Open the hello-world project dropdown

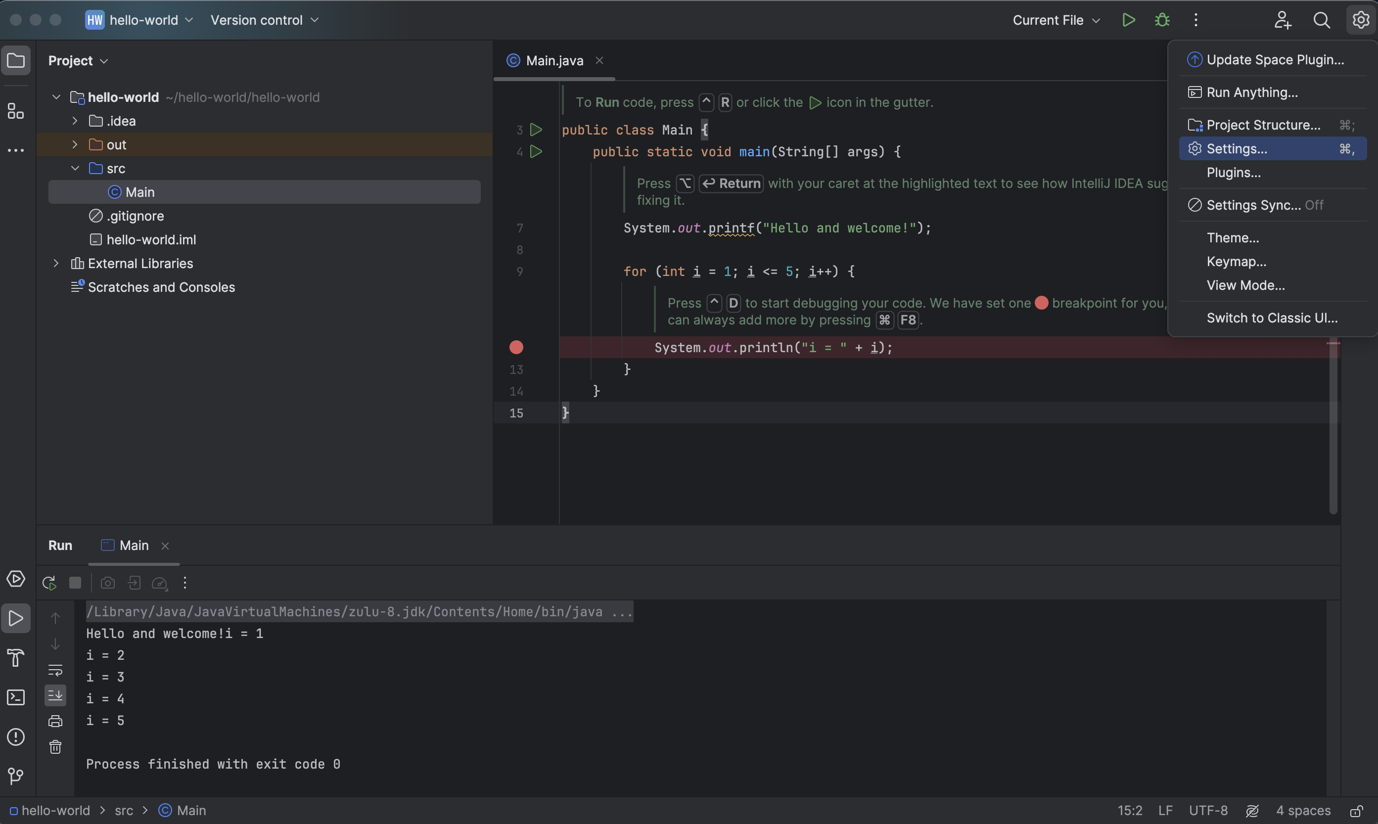[139, 20]
